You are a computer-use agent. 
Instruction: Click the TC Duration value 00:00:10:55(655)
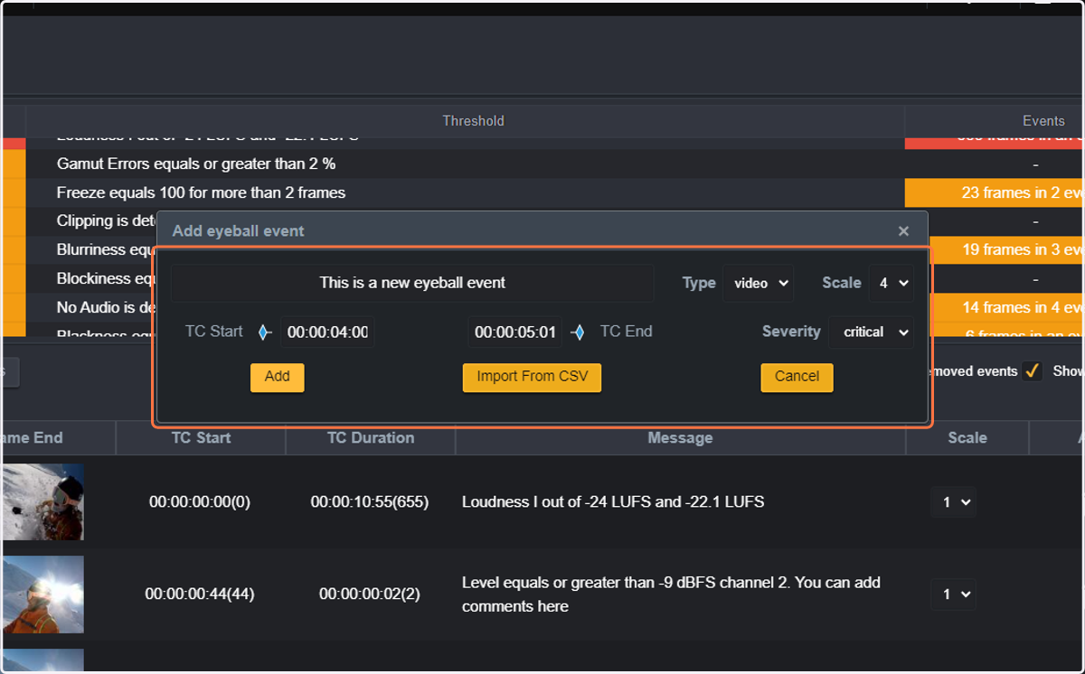point(370,502)
